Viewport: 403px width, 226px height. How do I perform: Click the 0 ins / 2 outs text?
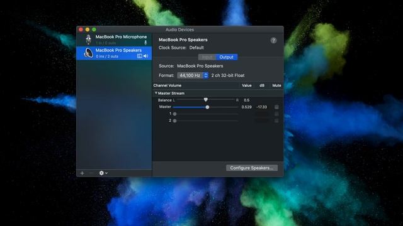point(107,56)
